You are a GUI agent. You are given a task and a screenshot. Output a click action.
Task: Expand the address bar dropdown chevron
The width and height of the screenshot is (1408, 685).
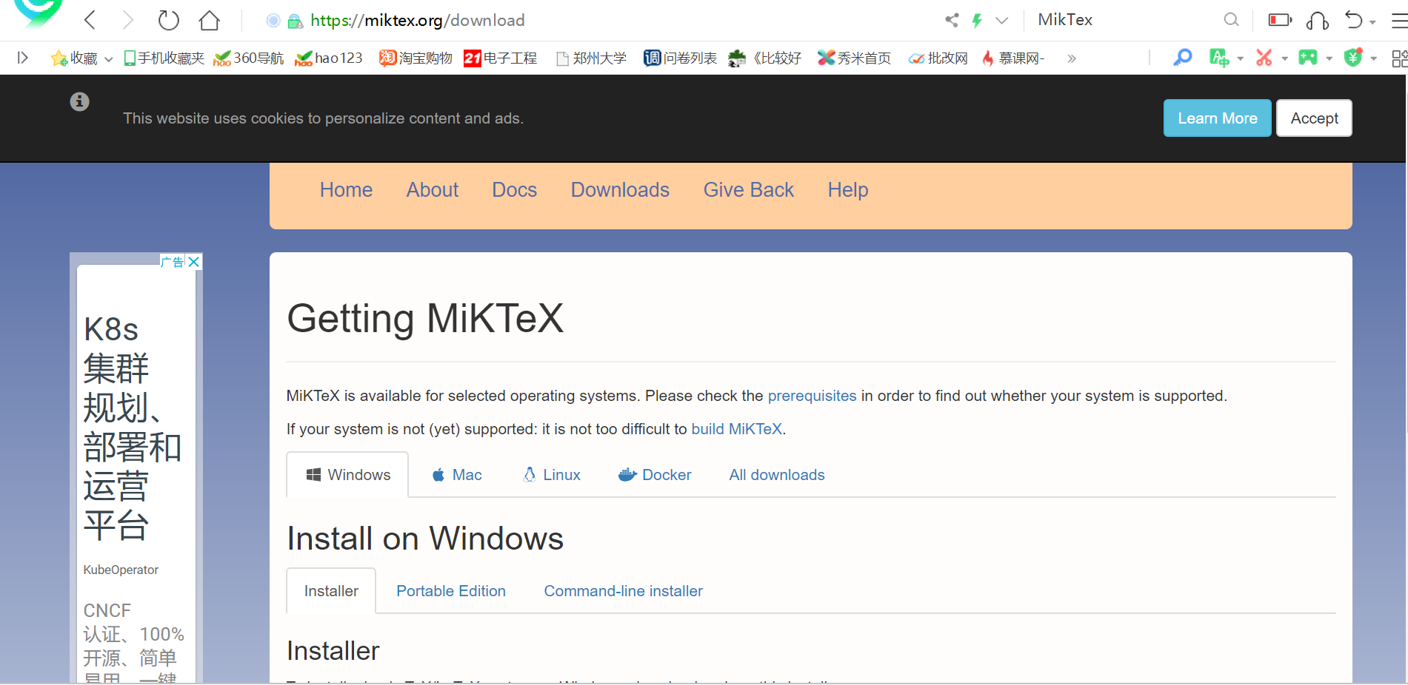pos(1001,21)
